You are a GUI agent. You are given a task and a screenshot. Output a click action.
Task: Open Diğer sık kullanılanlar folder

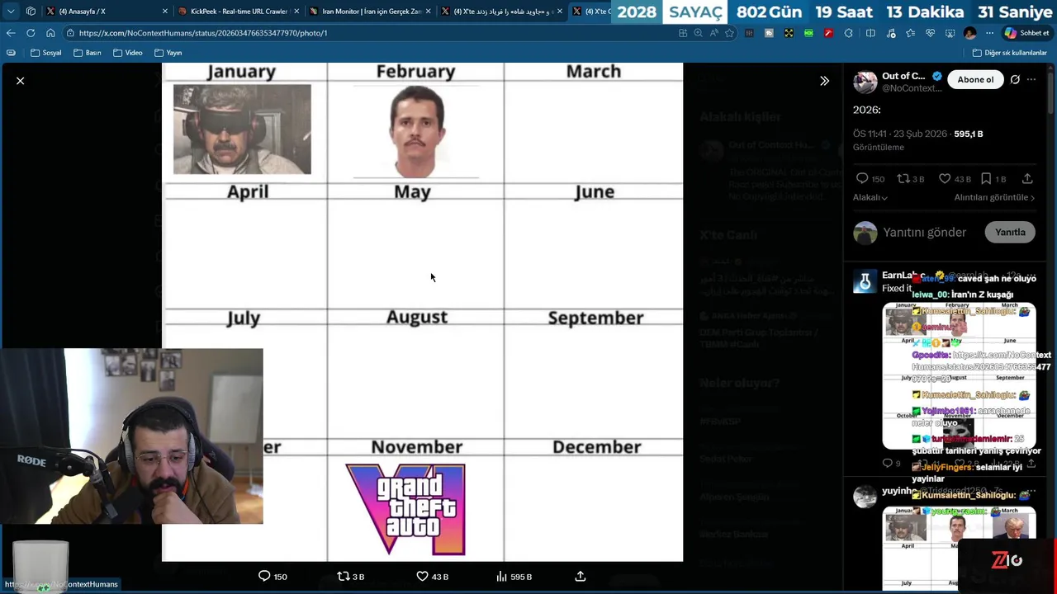coord(1010,53)
